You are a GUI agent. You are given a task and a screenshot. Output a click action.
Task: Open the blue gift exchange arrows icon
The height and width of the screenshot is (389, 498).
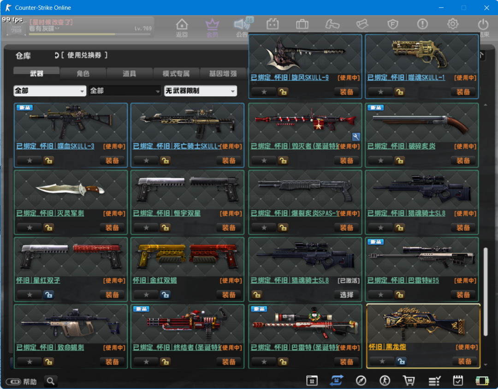[x=336, y=380]
